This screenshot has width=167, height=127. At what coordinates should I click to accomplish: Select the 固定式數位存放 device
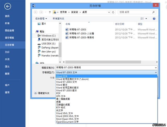48,40
